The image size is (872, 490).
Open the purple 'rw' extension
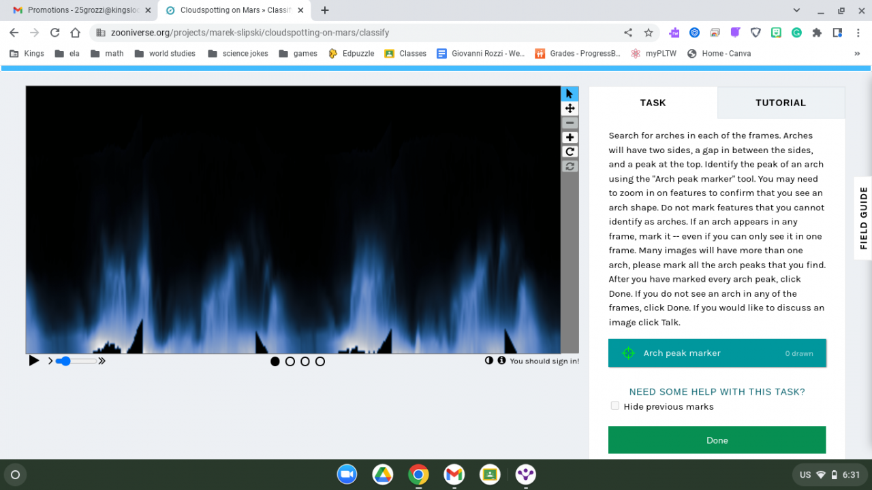[x=674, y=33]
